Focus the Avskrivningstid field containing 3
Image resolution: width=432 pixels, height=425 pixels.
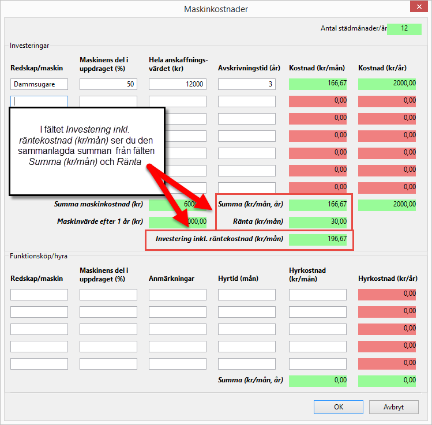coord(247,84)
